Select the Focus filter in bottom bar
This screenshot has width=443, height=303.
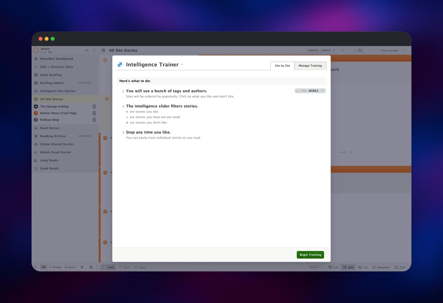pyautogui.click(x=70, y=267)
